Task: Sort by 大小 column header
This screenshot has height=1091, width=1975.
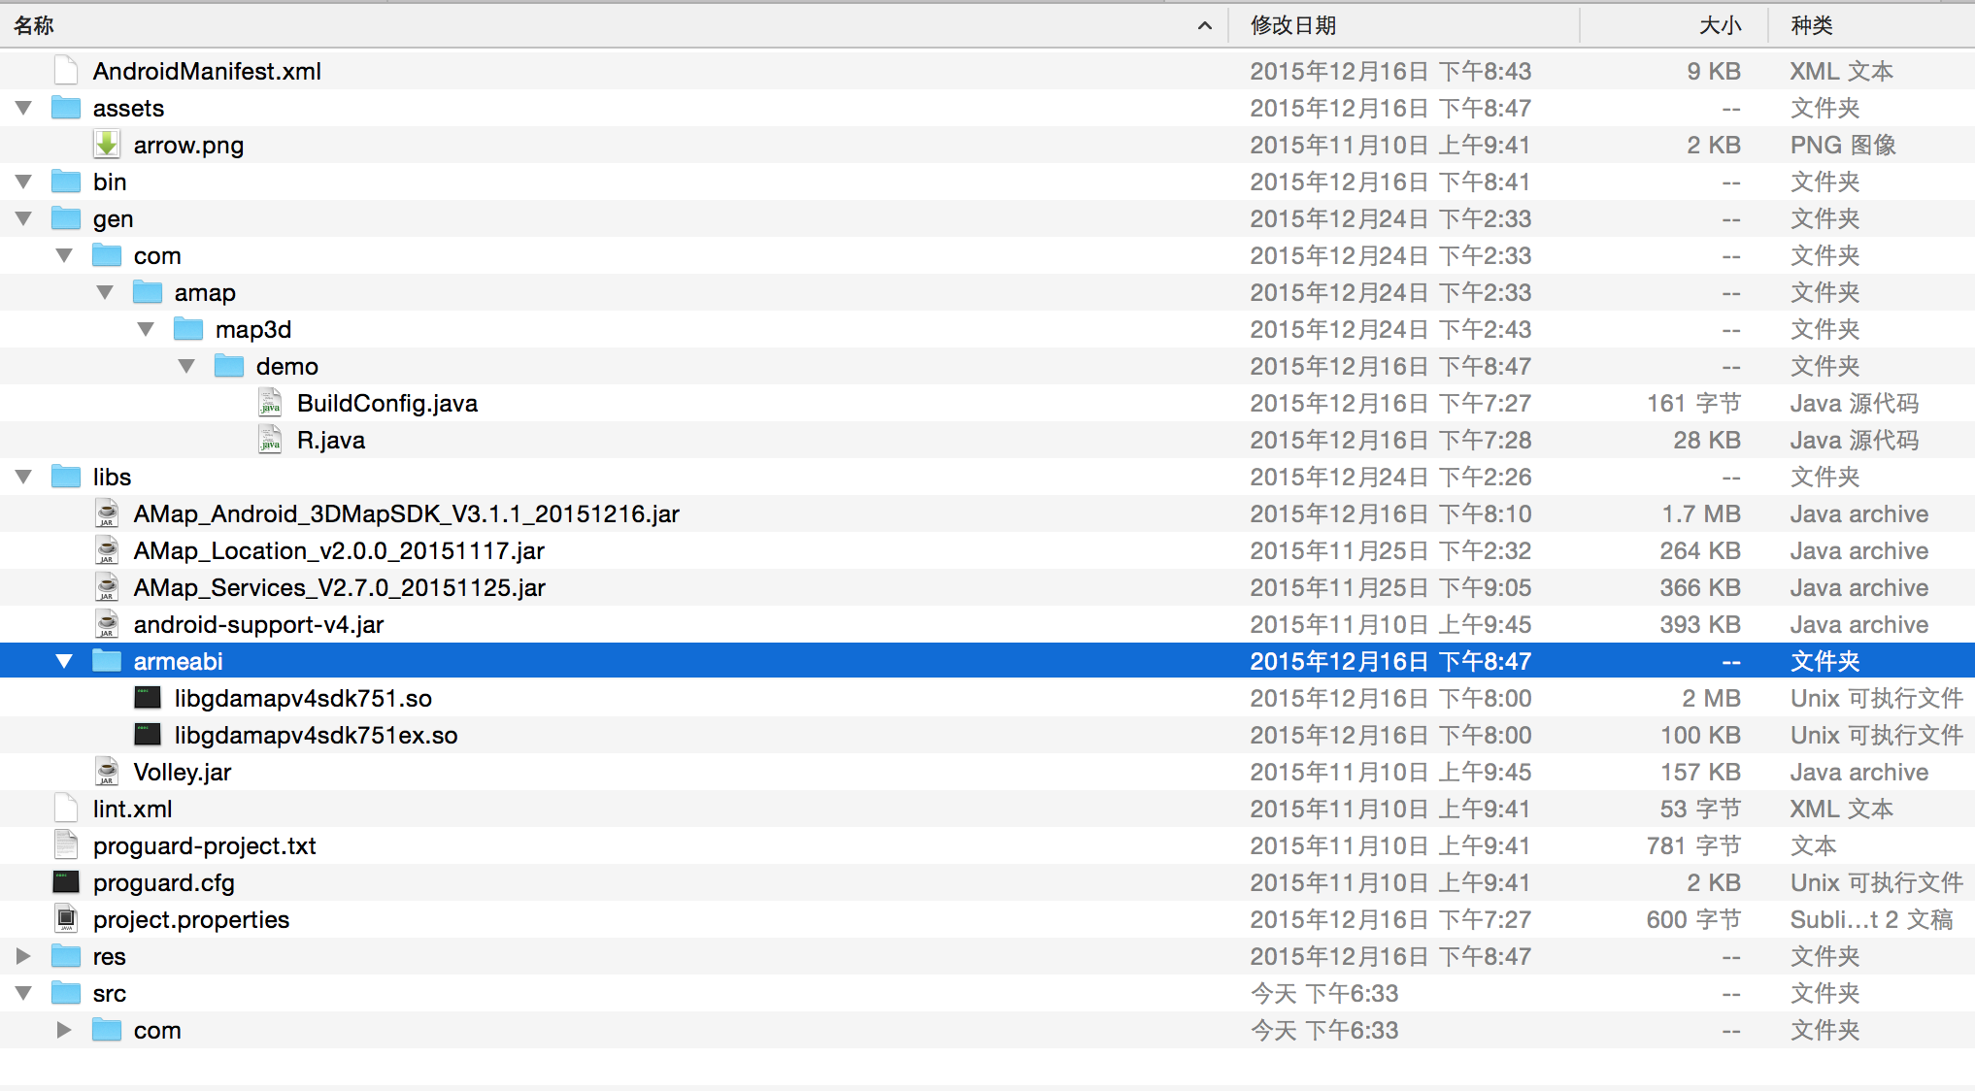Action: coord(1719,25)
